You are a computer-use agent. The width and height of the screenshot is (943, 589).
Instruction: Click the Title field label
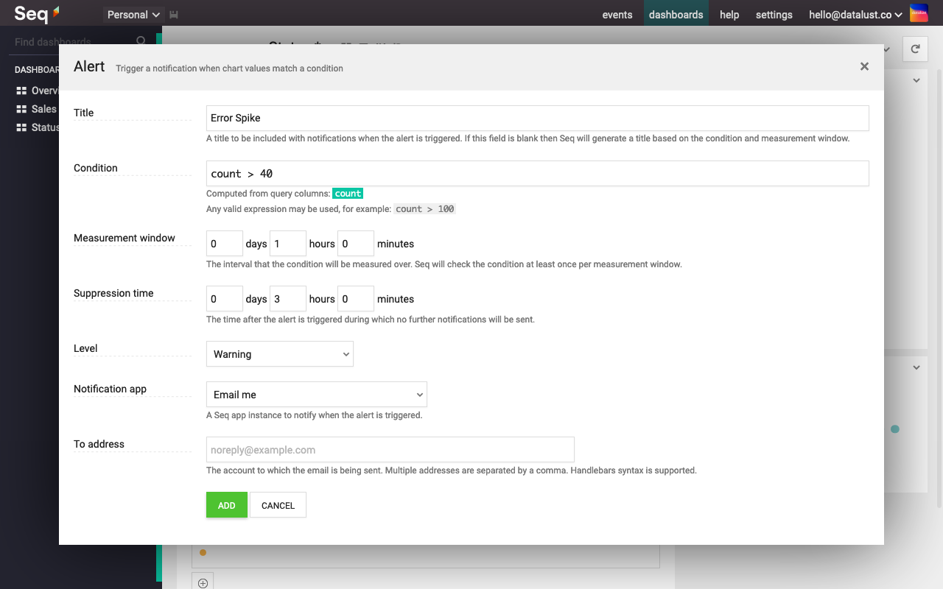[x=84, y=113]
